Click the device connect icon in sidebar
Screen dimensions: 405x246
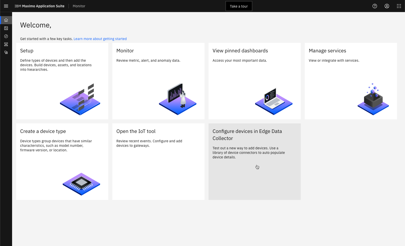[6, 52]
